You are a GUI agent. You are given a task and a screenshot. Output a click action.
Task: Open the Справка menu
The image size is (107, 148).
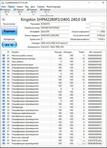(41, 7)
